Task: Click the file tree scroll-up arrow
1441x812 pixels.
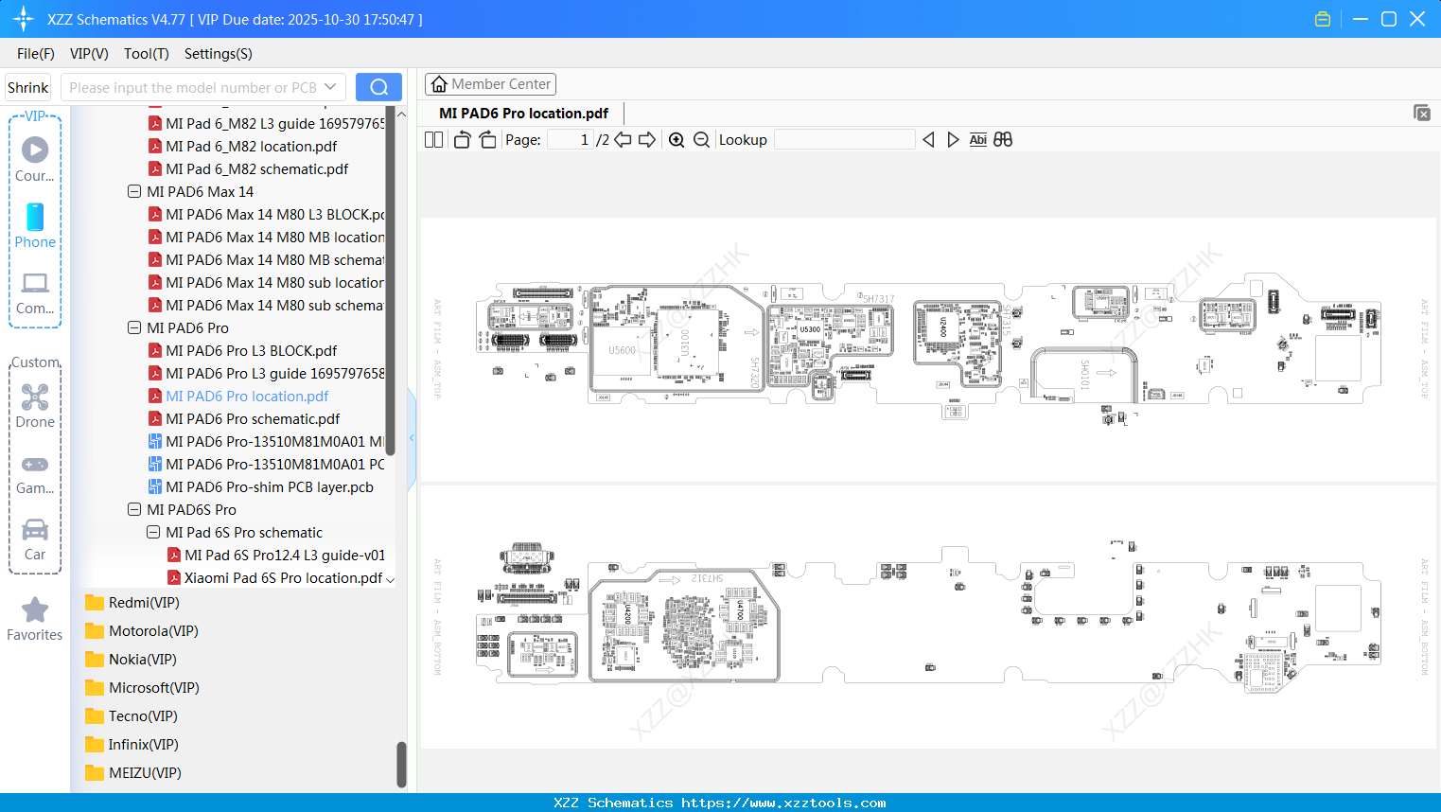Action: click(401, 114)
